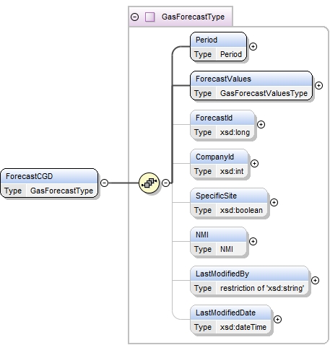Select the ForecastValues element box
The image size is (330, 345).
click(x=251, y=86)
